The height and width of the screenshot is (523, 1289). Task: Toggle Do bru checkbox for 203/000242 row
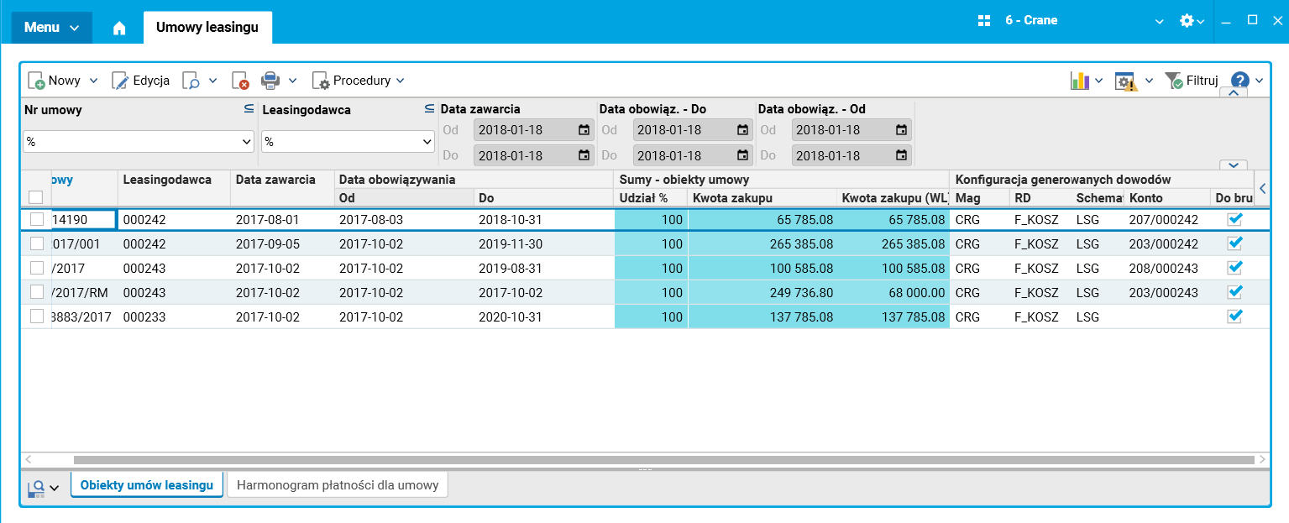point(1234,243)
